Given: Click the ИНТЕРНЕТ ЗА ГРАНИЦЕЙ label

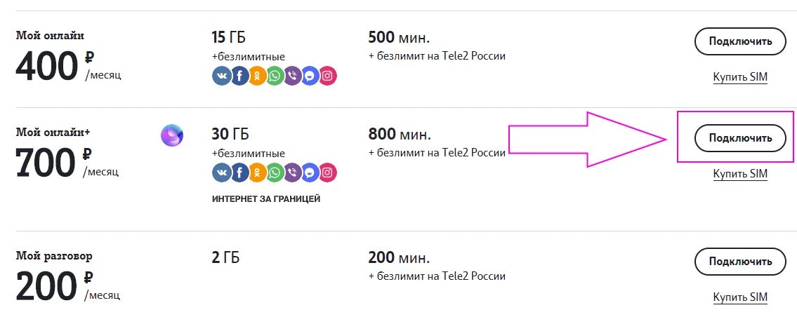Looking at the screenshot, I should click(x=265, y=199).
